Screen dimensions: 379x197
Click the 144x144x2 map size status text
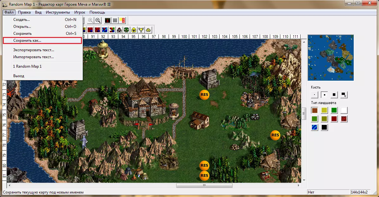click(x=359, y=192)
